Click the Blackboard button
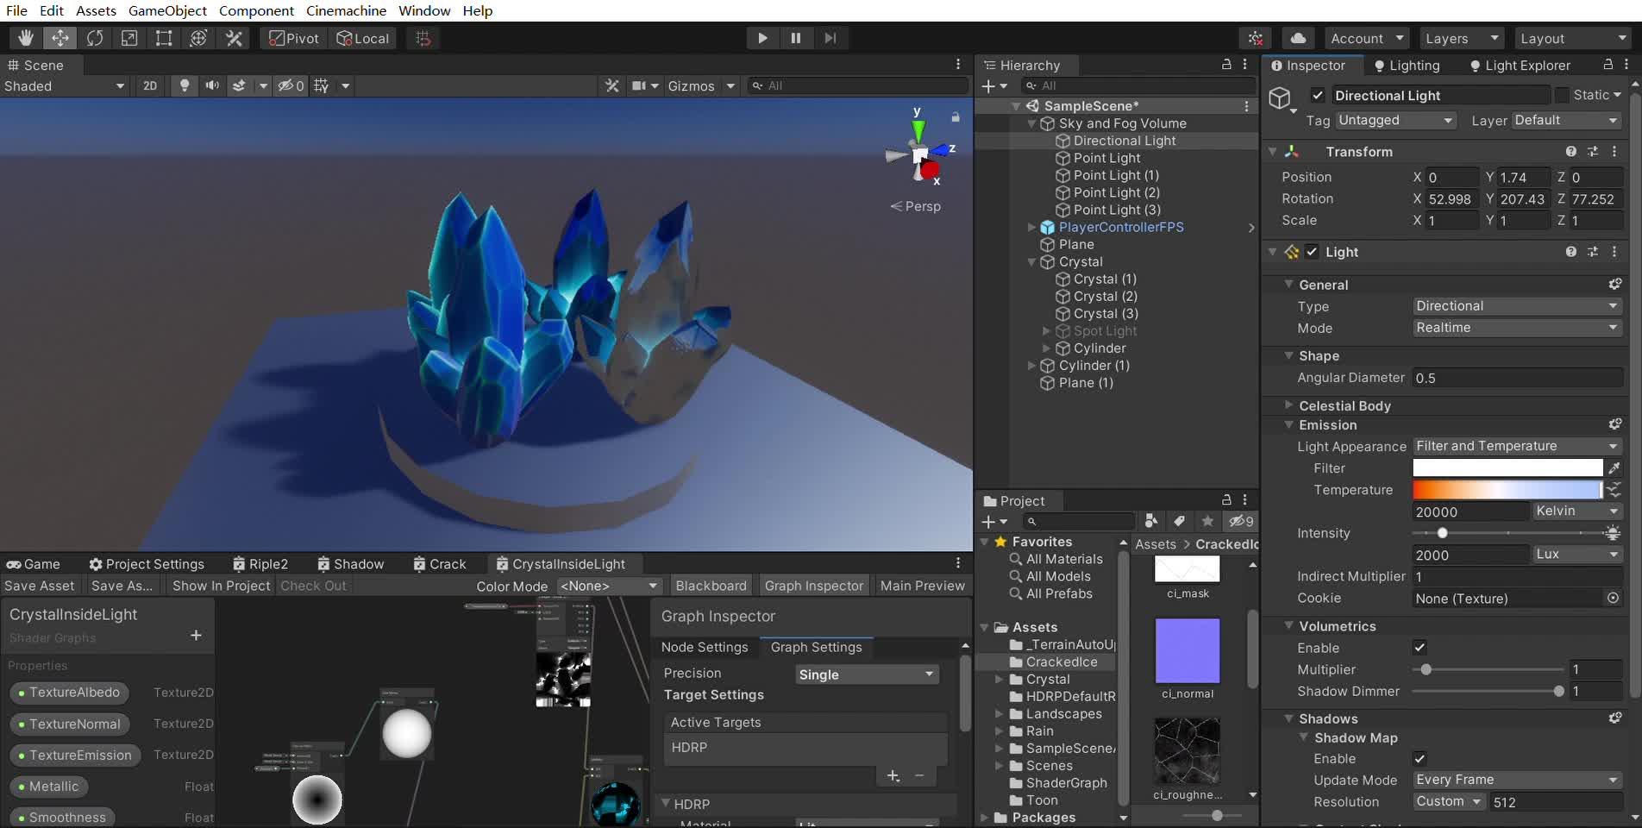1642x828 pixels. point(711,586)
